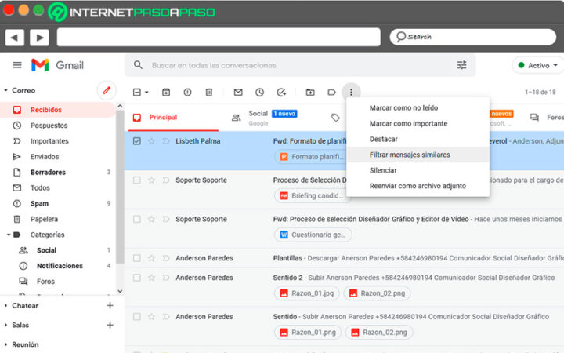Report spam using toolbar exclamation icon

point(187,93)
